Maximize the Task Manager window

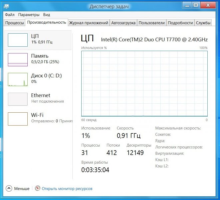coord(196,5)
